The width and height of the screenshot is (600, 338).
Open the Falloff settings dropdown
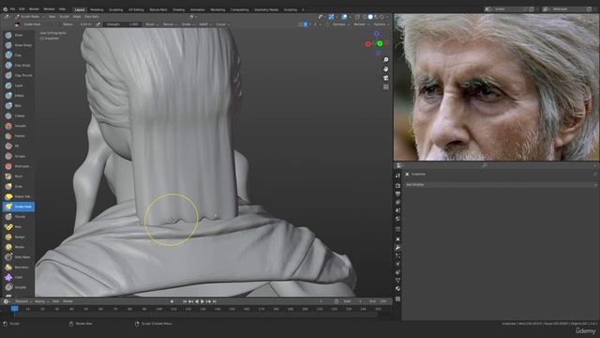(204, 24)
